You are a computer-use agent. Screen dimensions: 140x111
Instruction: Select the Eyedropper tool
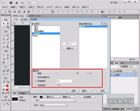tap(4, 82)
